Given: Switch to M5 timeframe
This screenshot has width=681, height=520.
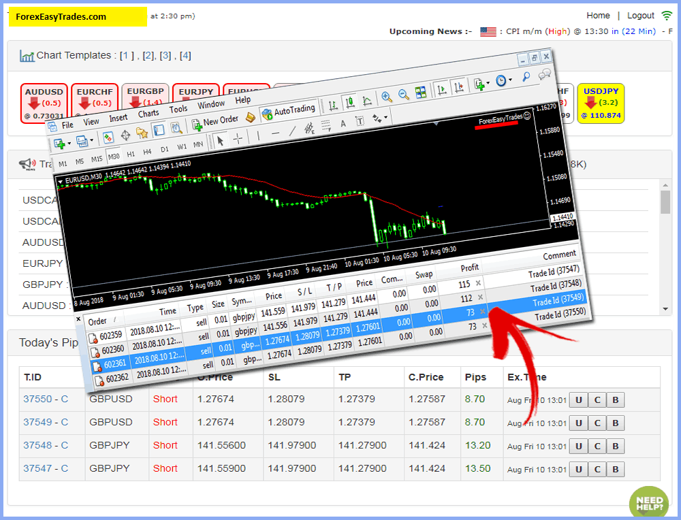Looking at the screenshot, I should click(x=80, y=161).
